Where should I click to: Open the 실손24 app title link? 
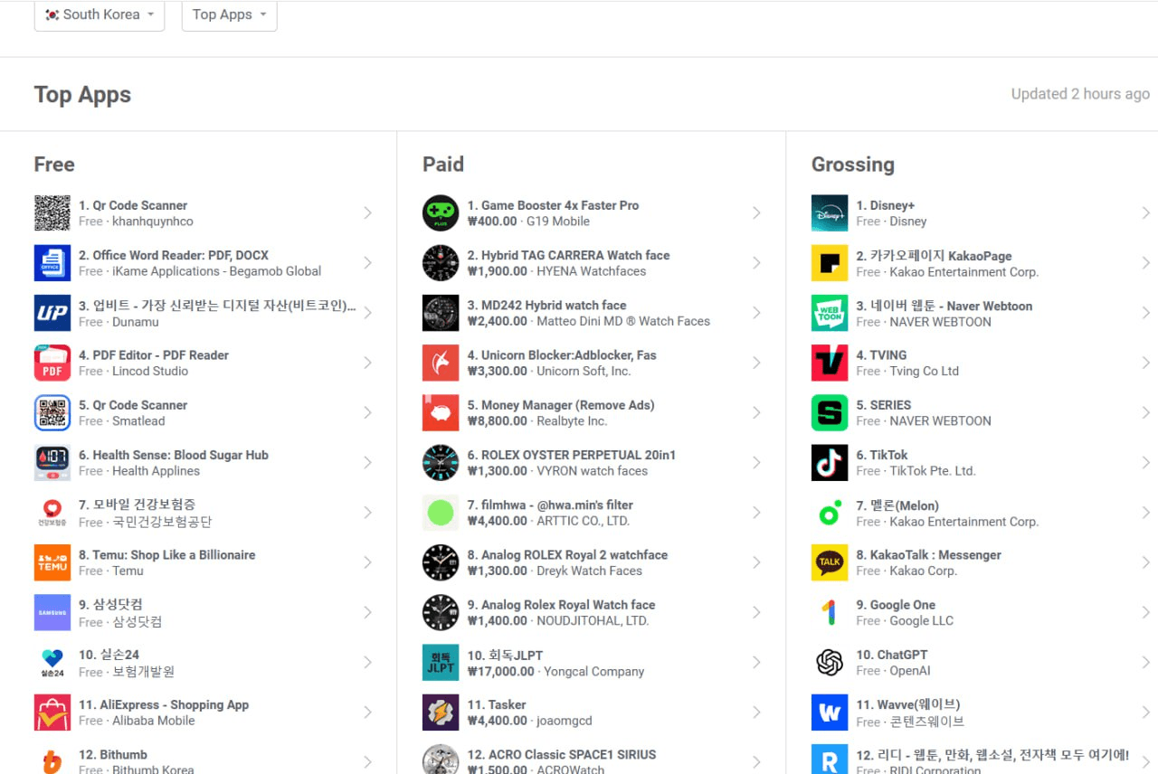(x=109, y=655)
